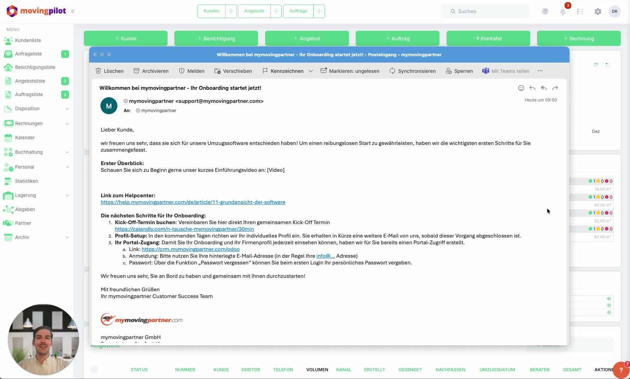
Task: Click the green + Angebot button
Action: [x=307, y=38]
